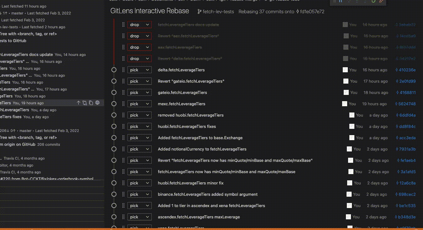The width and height of the screenshot is (423, 230).
Task: Open commit SHA link 4168811
Action: point(406,92)
